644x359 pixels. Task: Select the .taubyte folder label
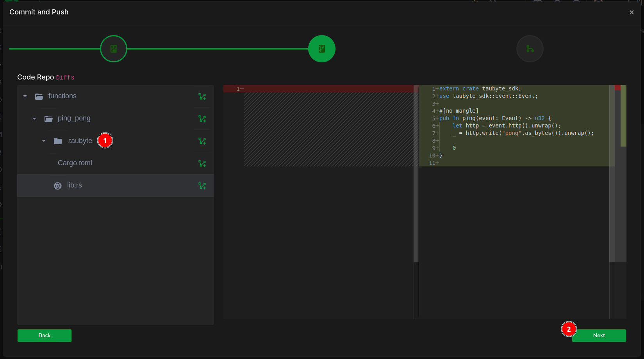click(x=80, y=141)
